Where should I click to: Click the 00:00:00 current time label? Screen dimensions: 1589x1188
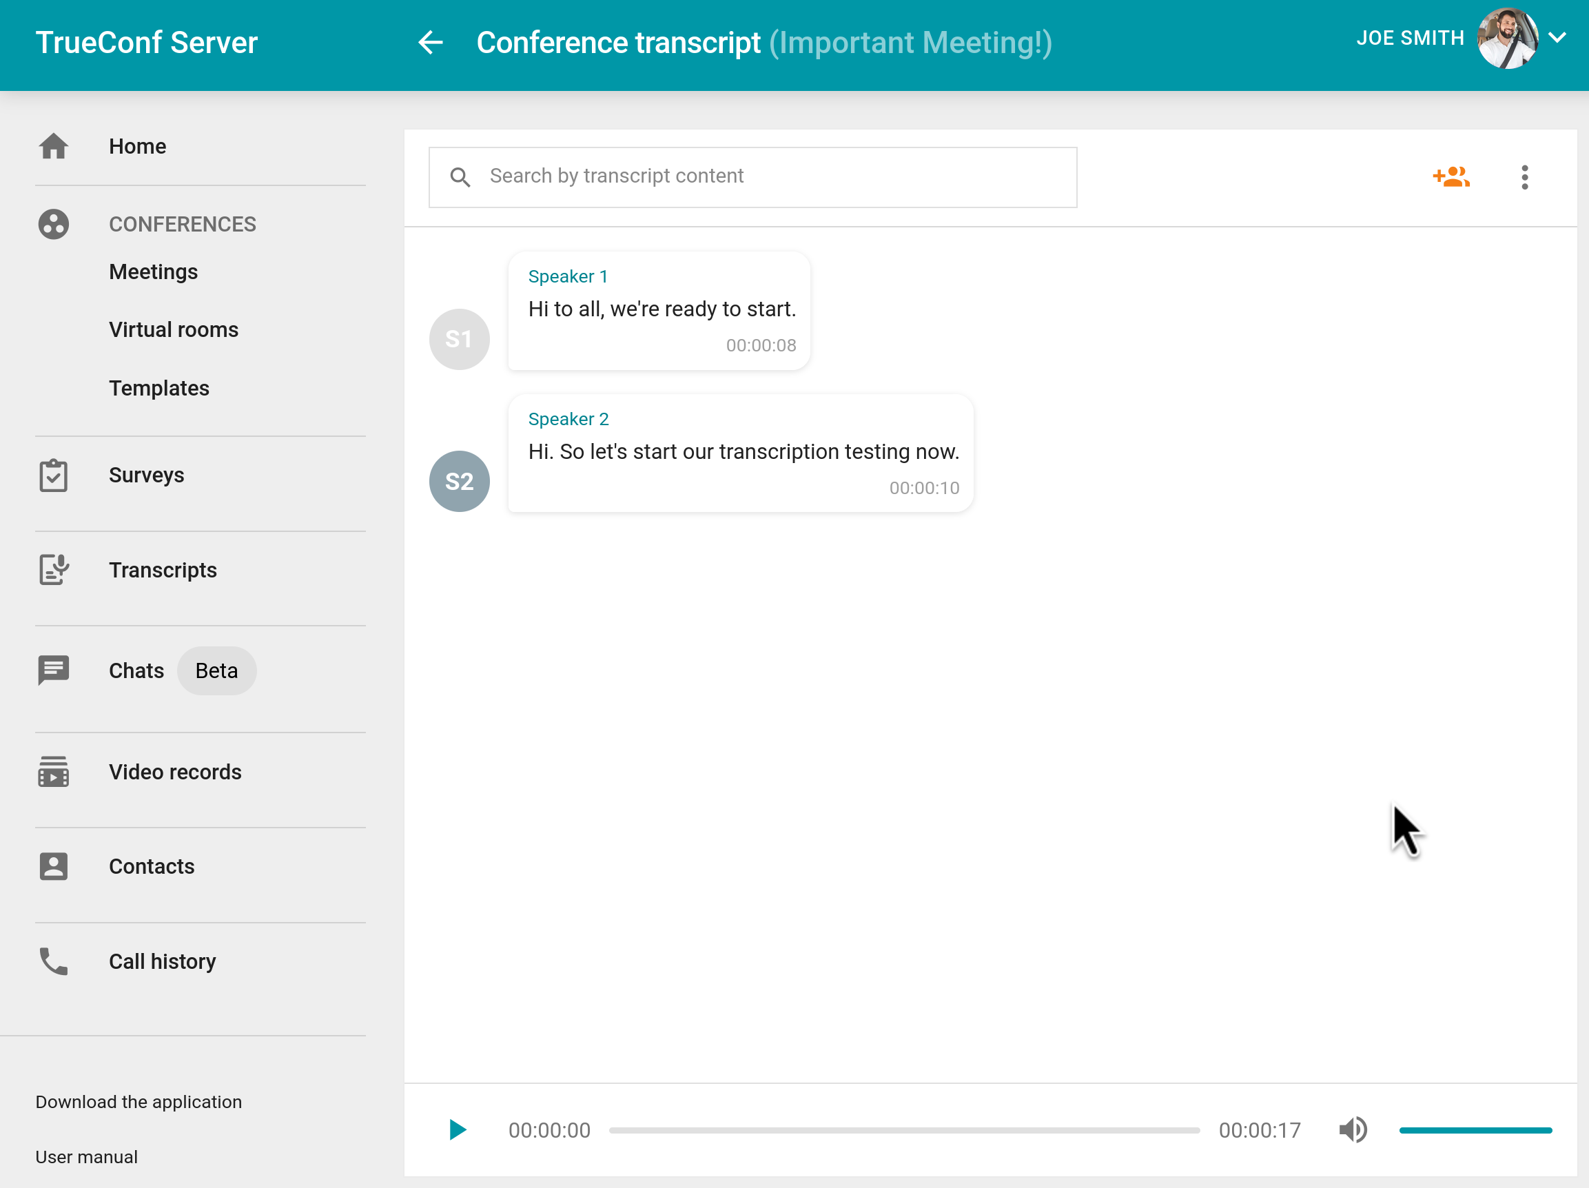550,1131
